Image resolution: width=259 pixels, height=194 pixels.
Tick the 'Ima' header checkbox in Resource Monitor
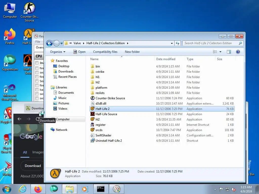click(37, 63)
